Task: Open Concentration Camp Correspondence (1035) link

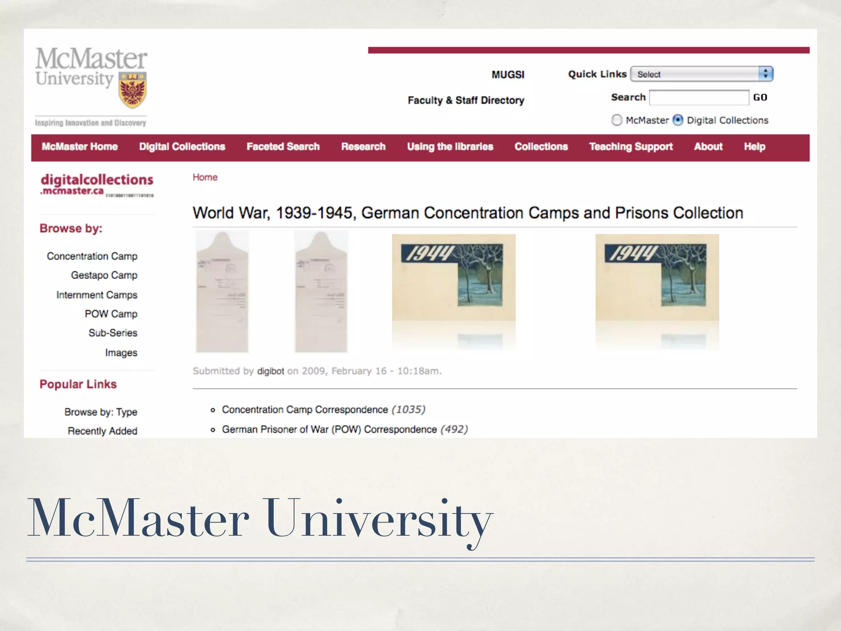Action: [x=324, y=410]
